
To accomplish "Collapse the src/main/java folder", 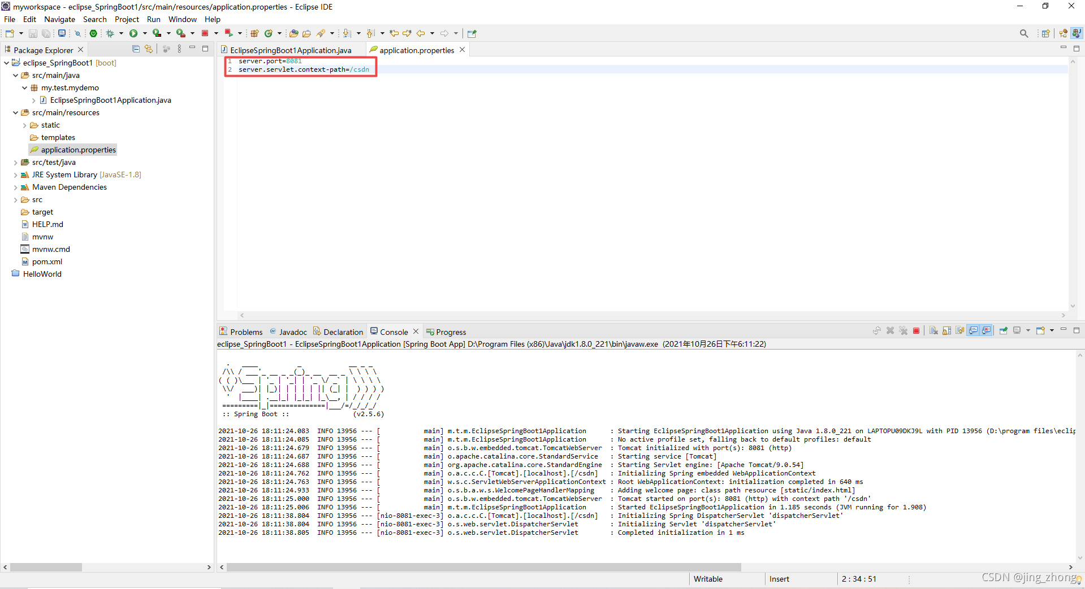I will pos(15,75).
